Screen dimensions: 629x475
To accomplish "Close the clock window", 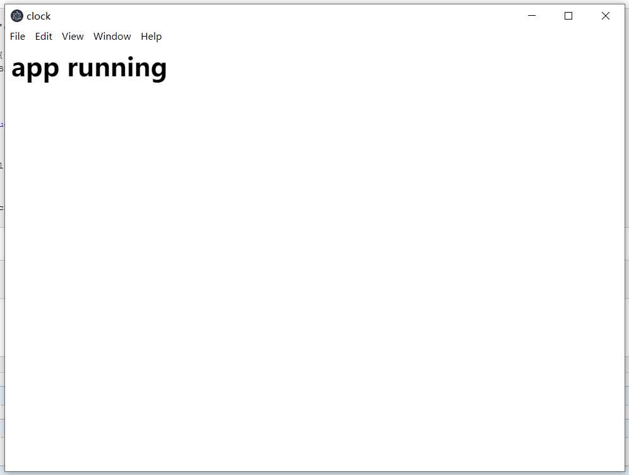I will tap(606, 16).
